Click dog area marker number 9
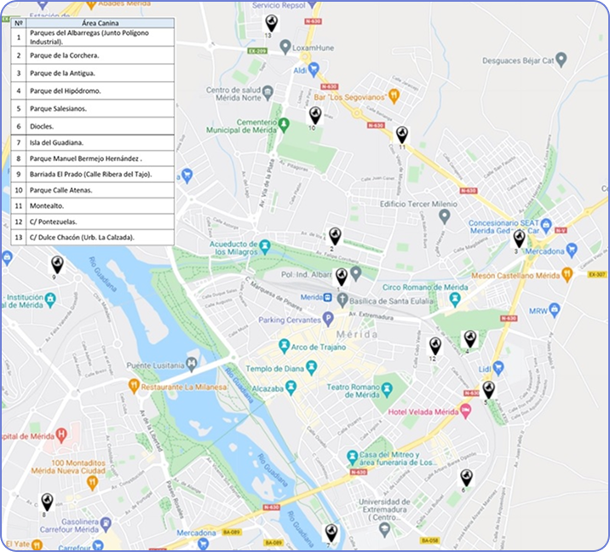 [57, 265]
